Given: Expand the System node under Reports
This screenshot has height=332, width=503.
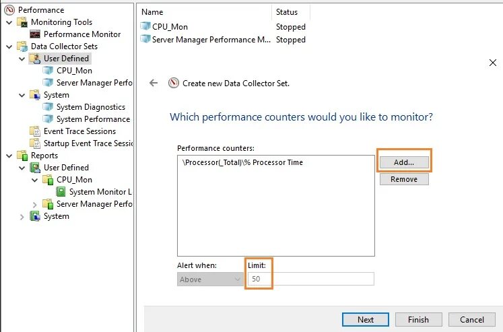Looking at the screenshot, I should pos(22,216).
